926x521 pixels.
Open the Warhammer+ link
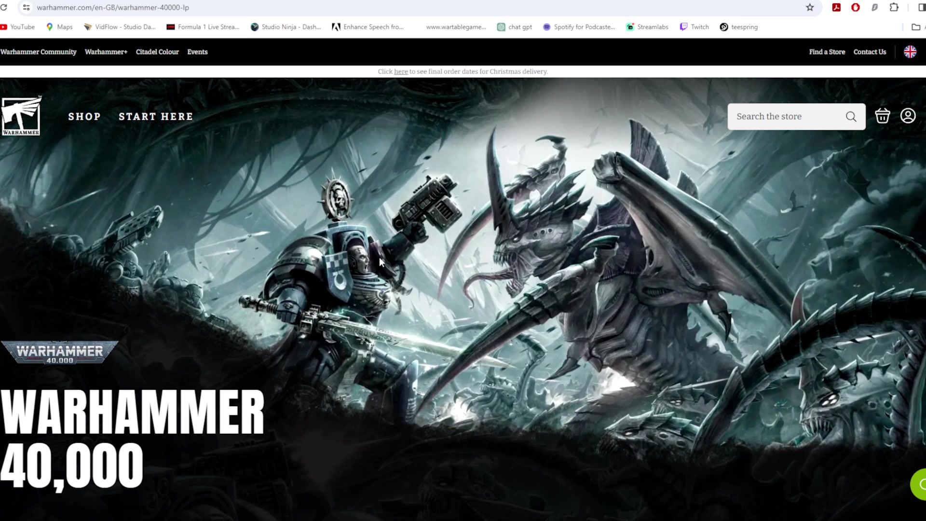[106, 52]
